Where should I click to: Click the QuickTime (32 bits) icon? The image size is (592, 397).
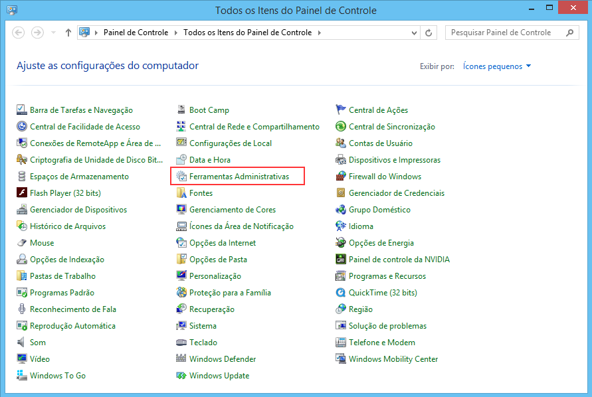341,293
